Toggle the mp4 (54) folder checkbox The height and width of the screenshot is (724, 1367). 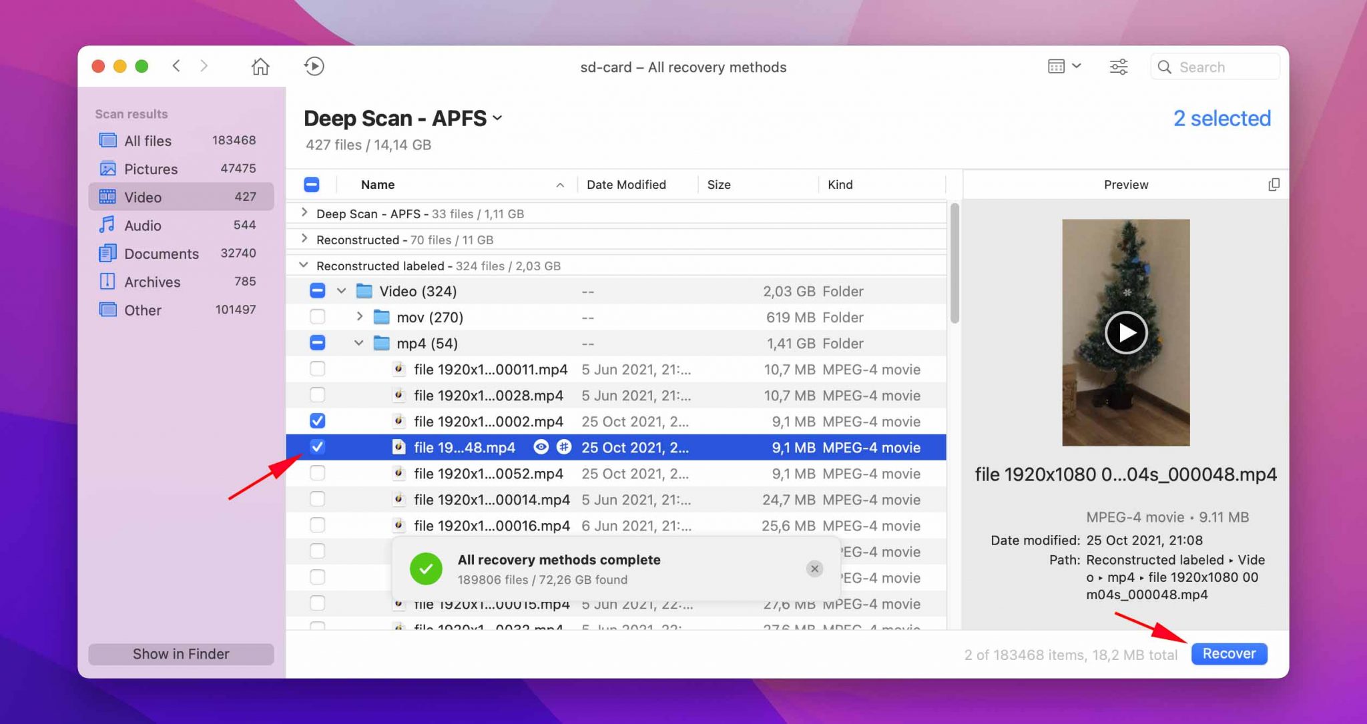tap(318, 343)
